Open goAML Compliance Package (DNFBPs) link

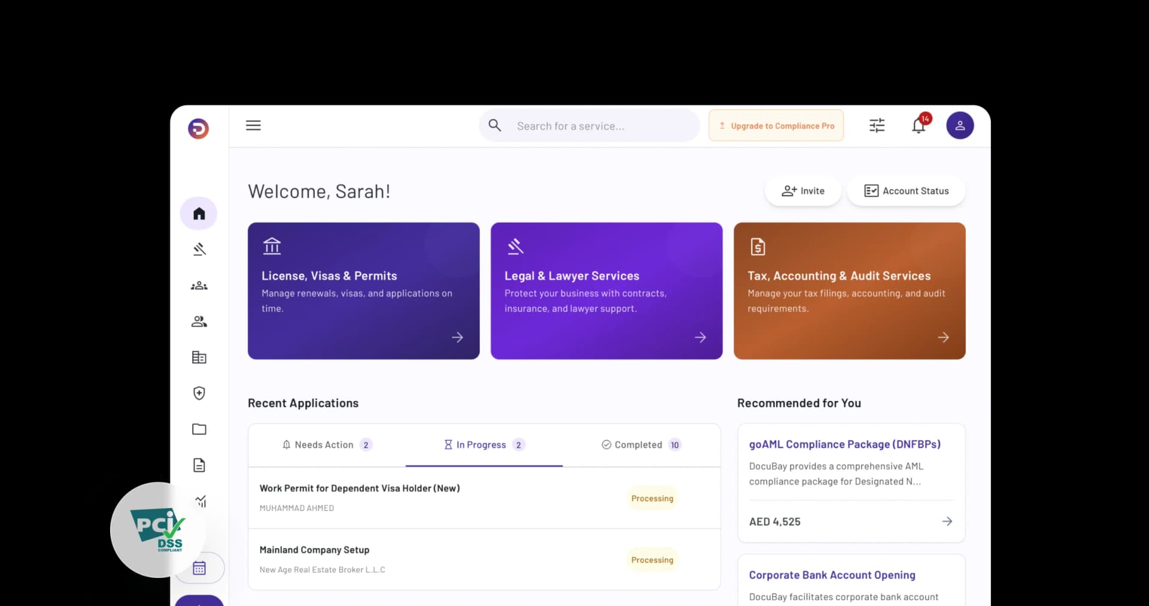tap(845, 445)
